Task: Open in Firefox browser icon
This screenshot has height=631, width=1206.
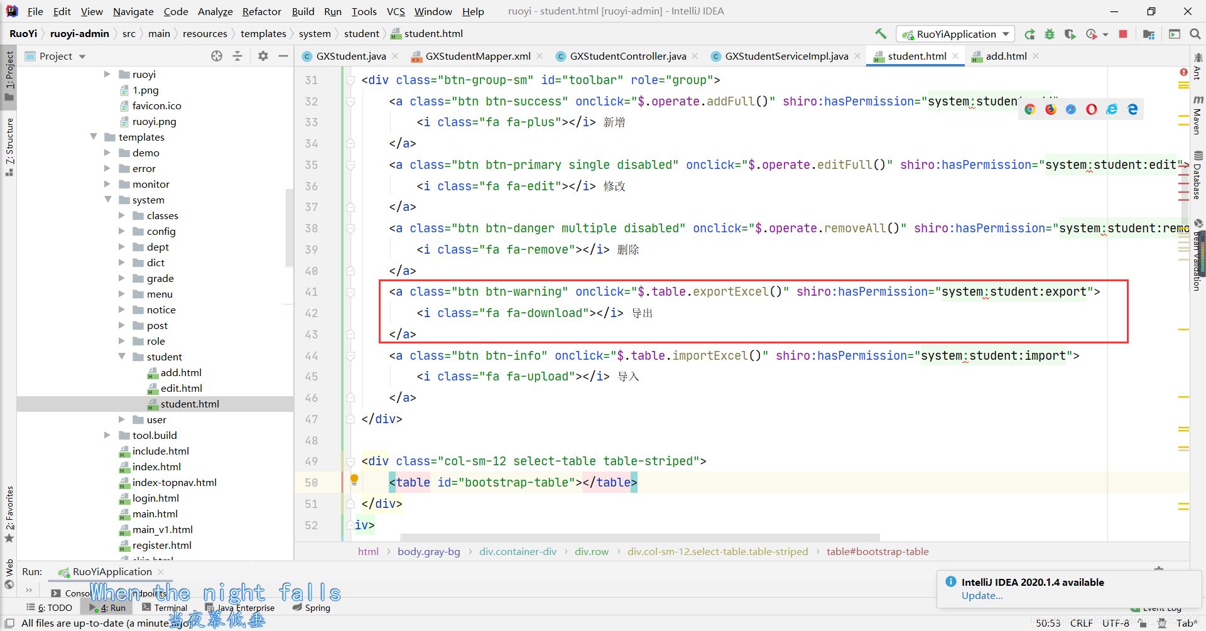Action: [x=1051, y=109]
